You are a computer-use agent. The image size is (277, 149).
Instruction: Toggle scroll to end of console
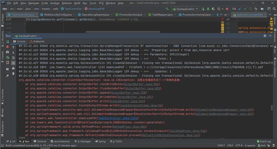click(13, 63)
